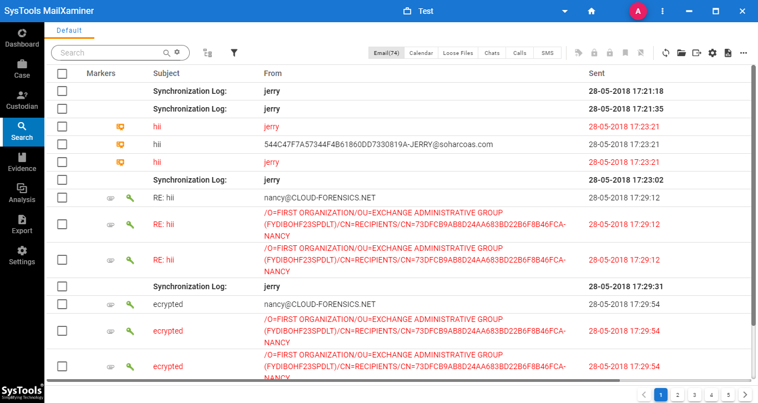The width and height of the screenshot is (758, 403).
Task: Click the bookmark icon in toolbar
Action: (x=625, y=53)
